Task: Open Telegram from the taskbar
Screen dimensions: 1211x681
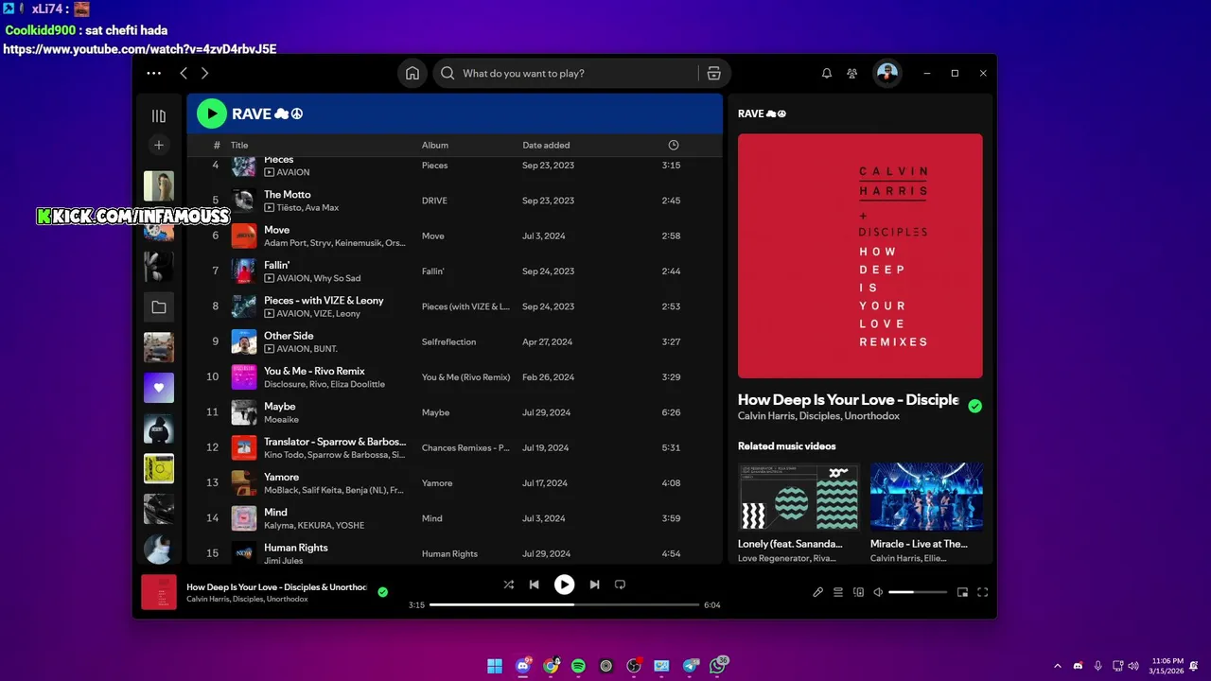Action: pyautogui.click(x=691, y=666)
